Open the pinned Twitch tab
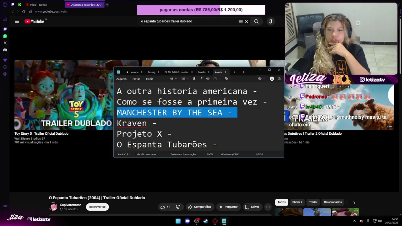The height and width of the screenshot is (226, 402). (x=13, y=5)
